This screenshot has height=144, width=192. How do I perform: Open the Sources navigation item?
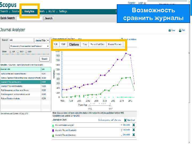click(15, 11)
